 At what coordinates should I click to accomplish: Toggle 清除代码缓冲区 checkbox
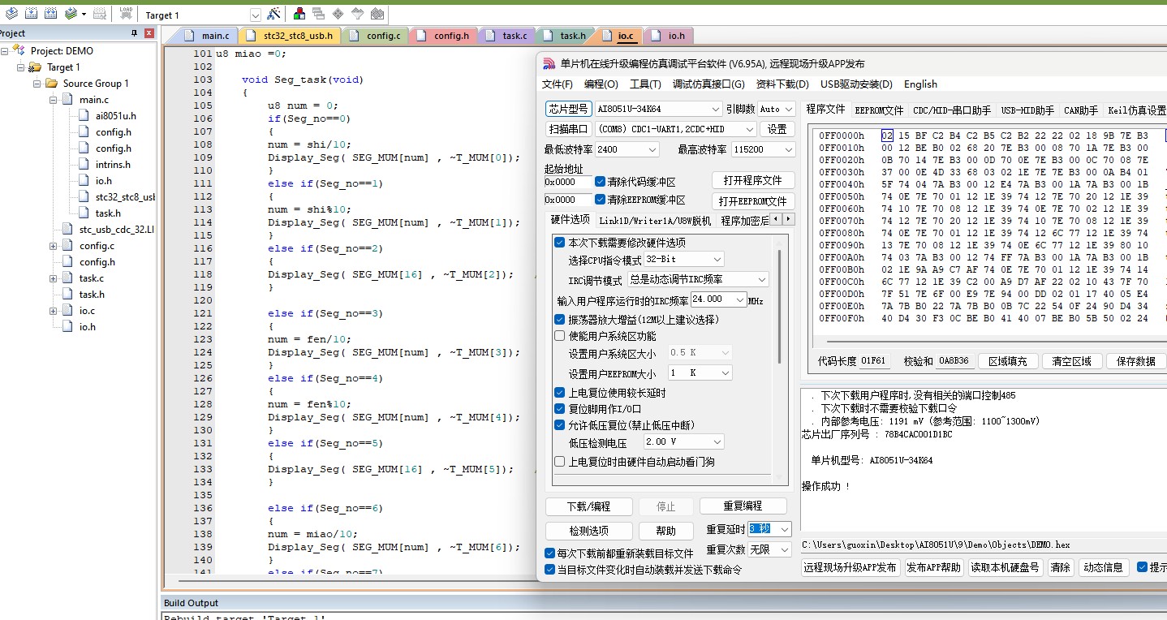click(x=601, y=182)
